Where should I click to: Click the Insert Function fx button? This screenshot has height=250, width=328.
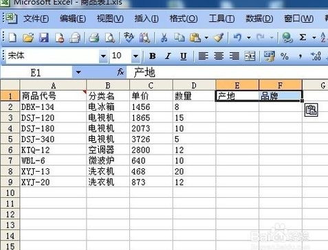pyautogui.click(x=120, y=72)
